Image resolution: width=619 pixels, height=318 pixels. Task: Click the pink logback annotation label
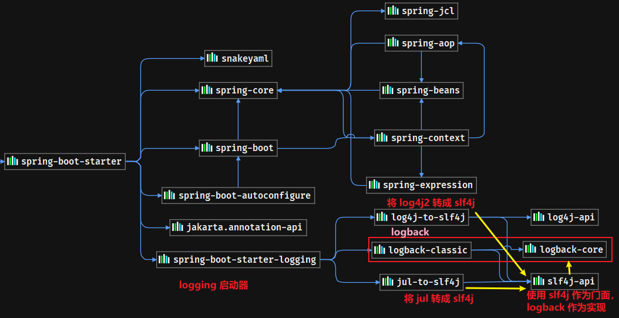tap(410, 232)
